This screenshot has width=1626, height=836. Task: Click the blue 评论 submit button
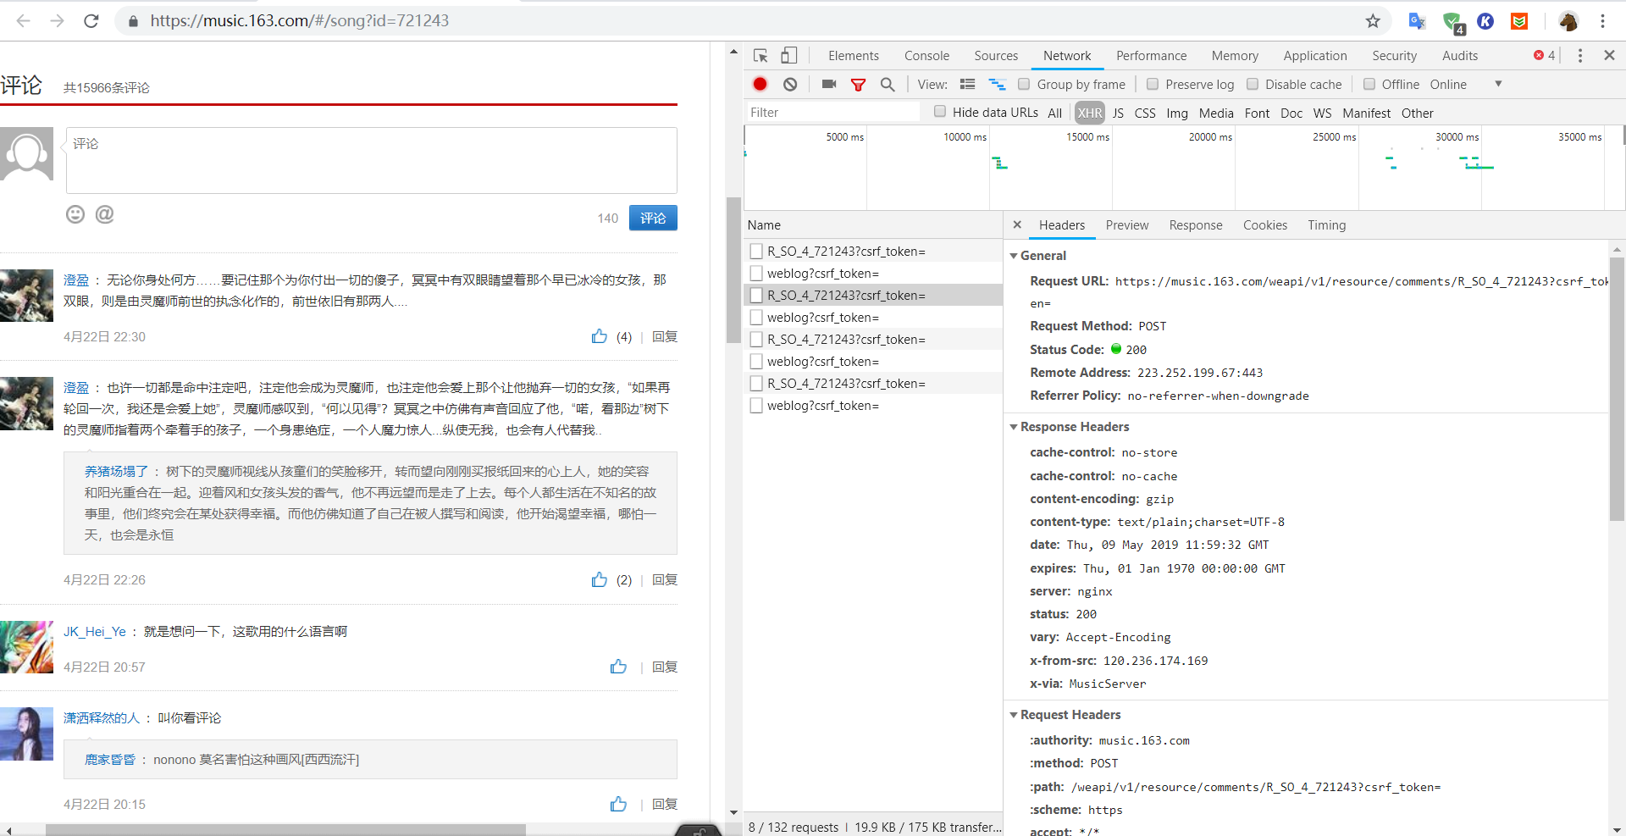(x=653, y=218)
